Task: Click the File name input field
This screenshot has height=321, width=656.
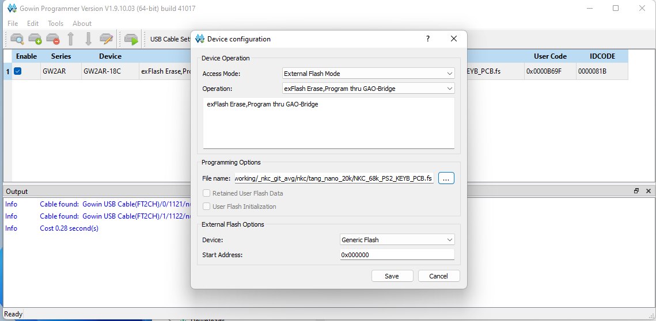Action: coord(334,178)
